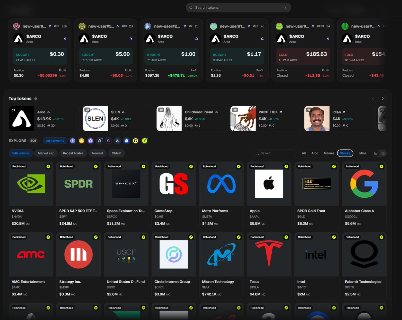The height and width of the screenshot is (320, 402).
Task: Open the AMC Entertainment logo
Action: [x=31, y=254]
